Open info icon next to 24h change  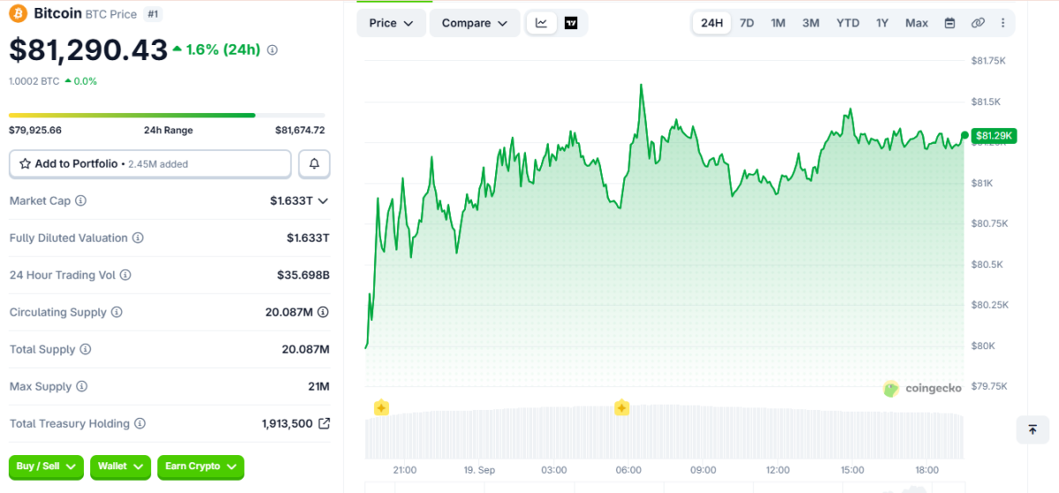click(x=272, y=50)
